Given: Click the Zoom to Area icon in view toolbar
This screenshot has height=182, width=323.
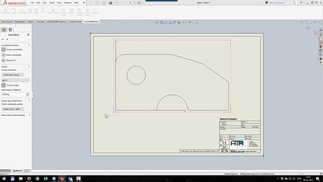Looking at the screenshot, I should pyautogui.click(x=161, y=22).
